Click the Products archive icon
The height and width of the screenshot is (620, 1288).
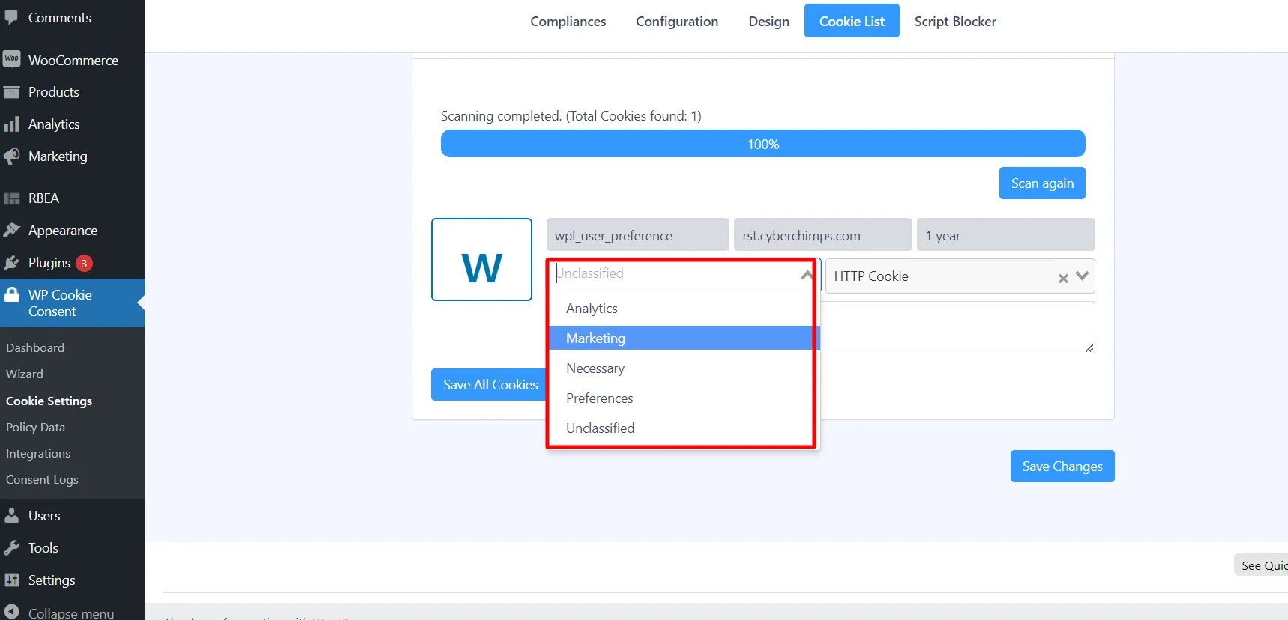[11, 92]
